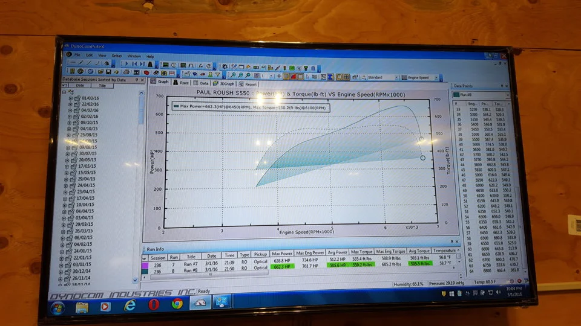
Task: Start the run with the play icon
Action: point(126,63)
